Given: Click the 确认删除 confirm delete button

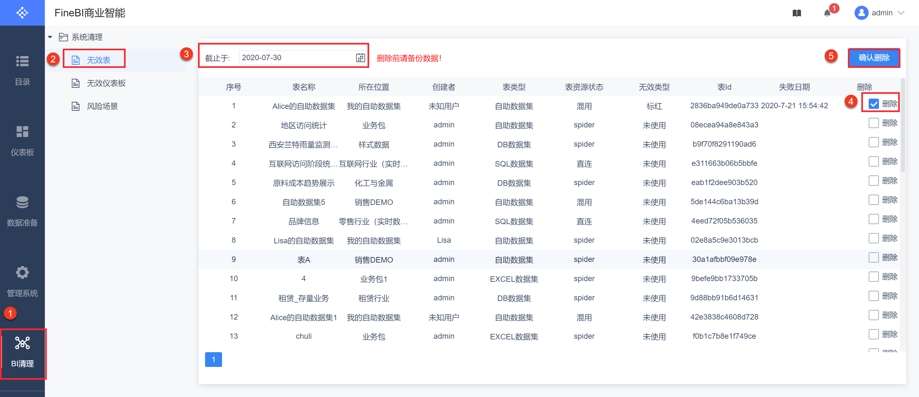Looking at the screenshot, I should (x=874, y=58).
